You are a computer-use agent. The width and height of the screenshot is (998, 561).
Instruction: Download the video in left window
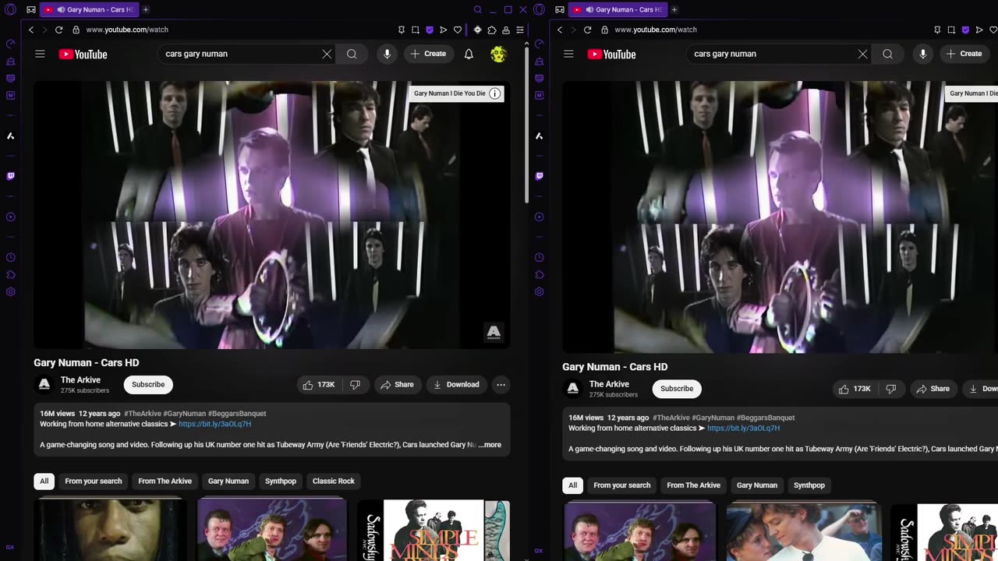coord(456,384)
